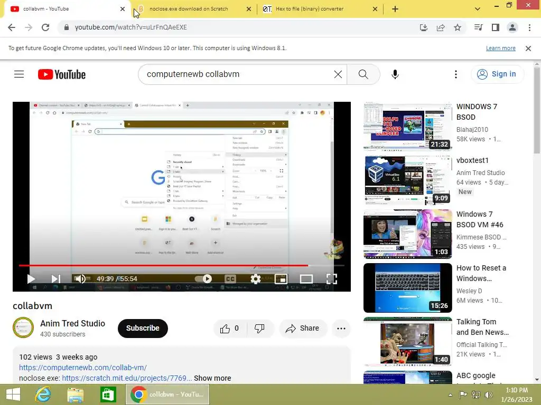541x405 pixels.
Task: Toggle autoplay switch in player
Action: click(203, 278)
